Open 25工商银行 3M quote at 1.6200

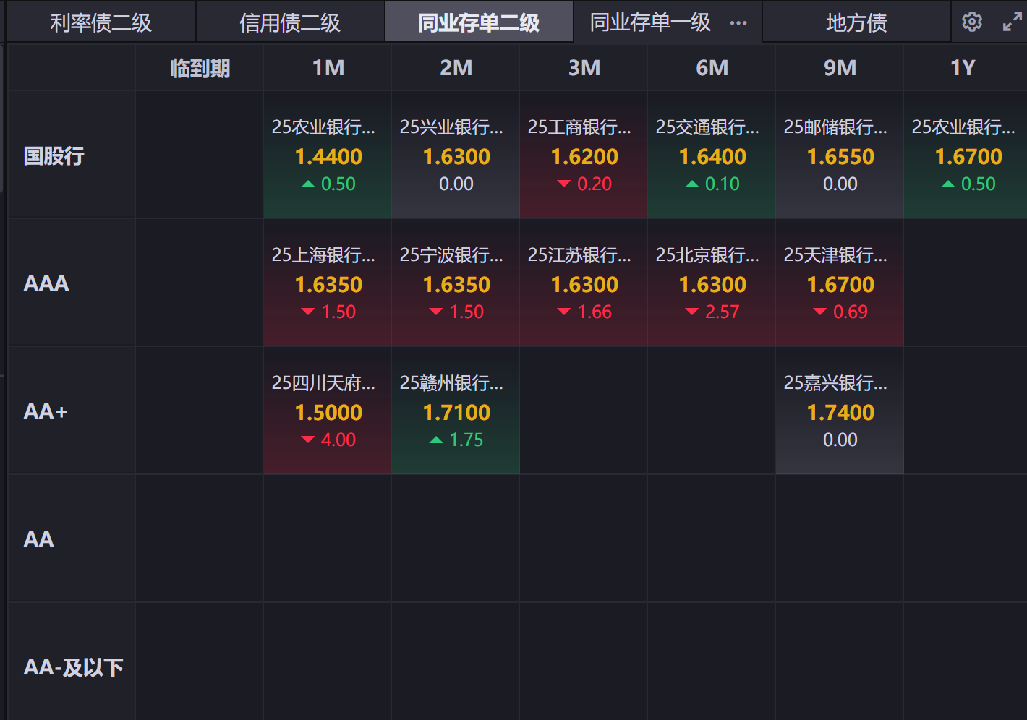pyautogui.click(x=584, y=155)
